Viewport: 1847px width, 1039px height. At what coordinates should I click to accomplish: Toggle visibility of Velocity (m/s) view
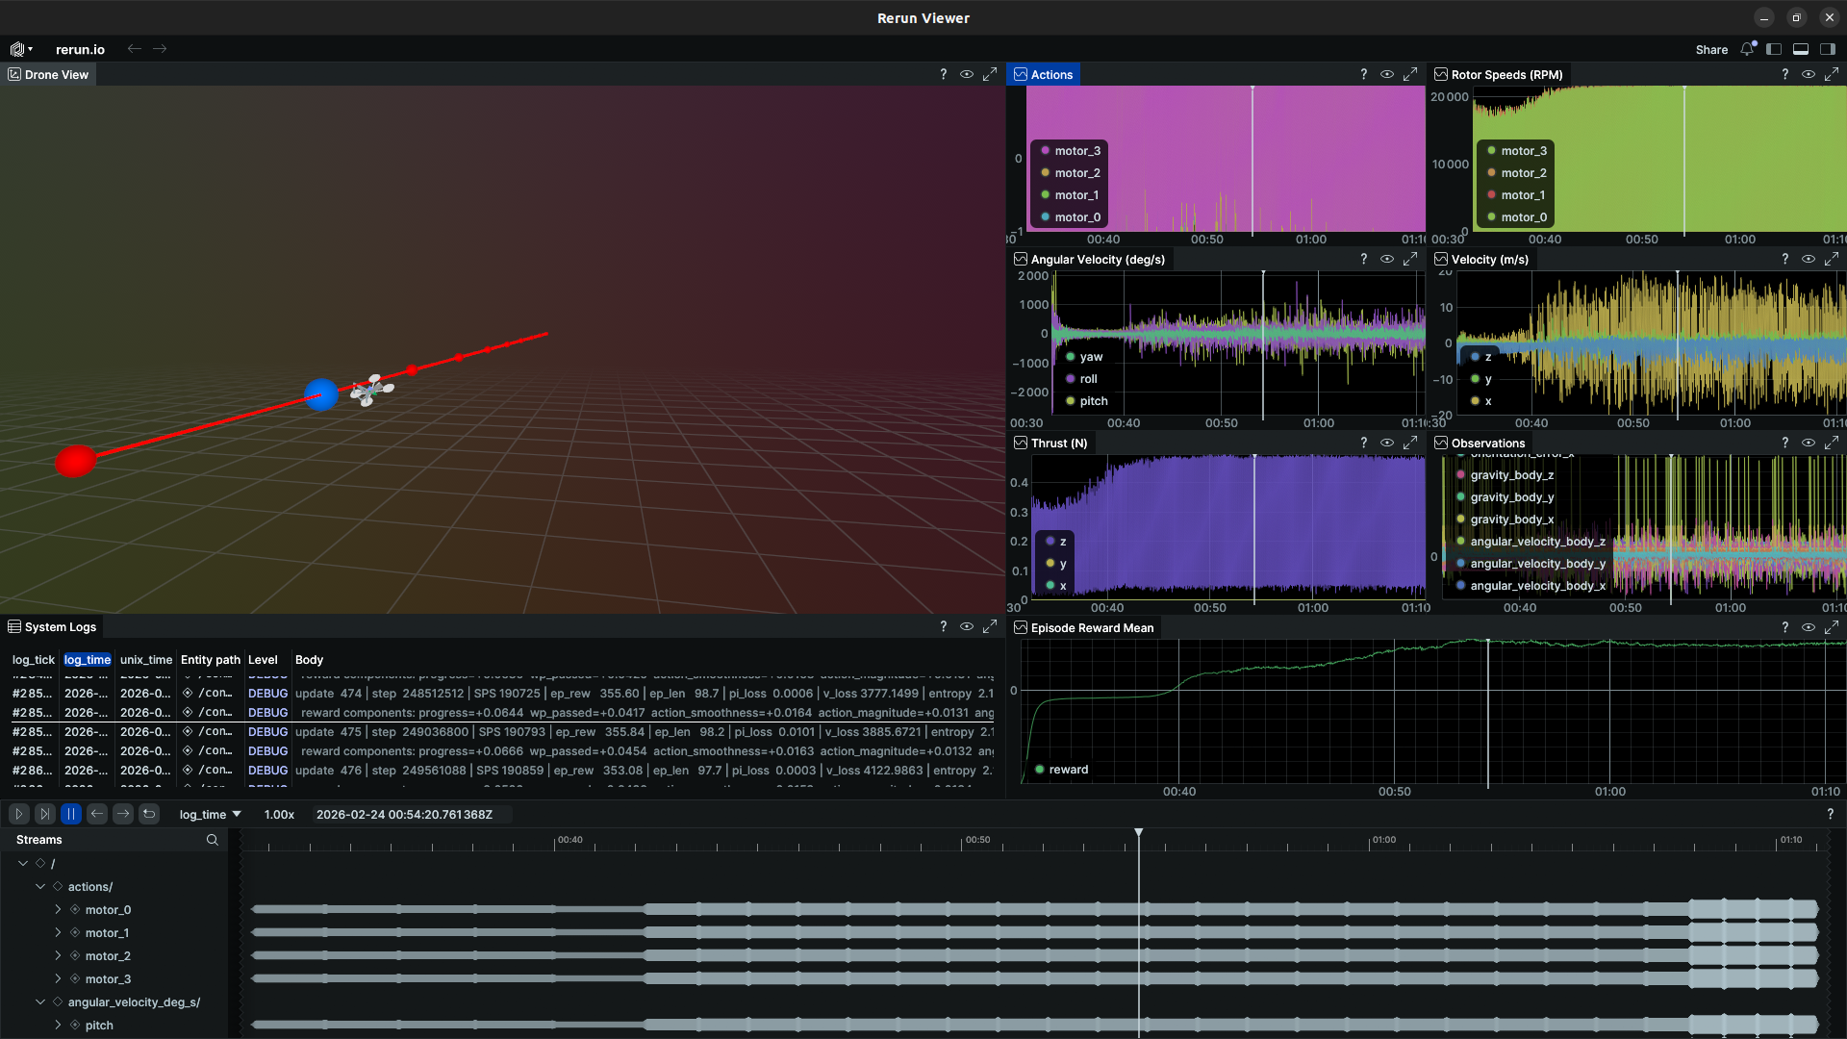pos(1808,259)
